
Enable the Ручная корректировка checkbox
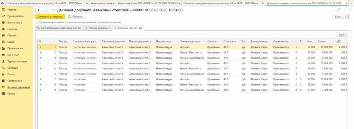click(37, 22)
